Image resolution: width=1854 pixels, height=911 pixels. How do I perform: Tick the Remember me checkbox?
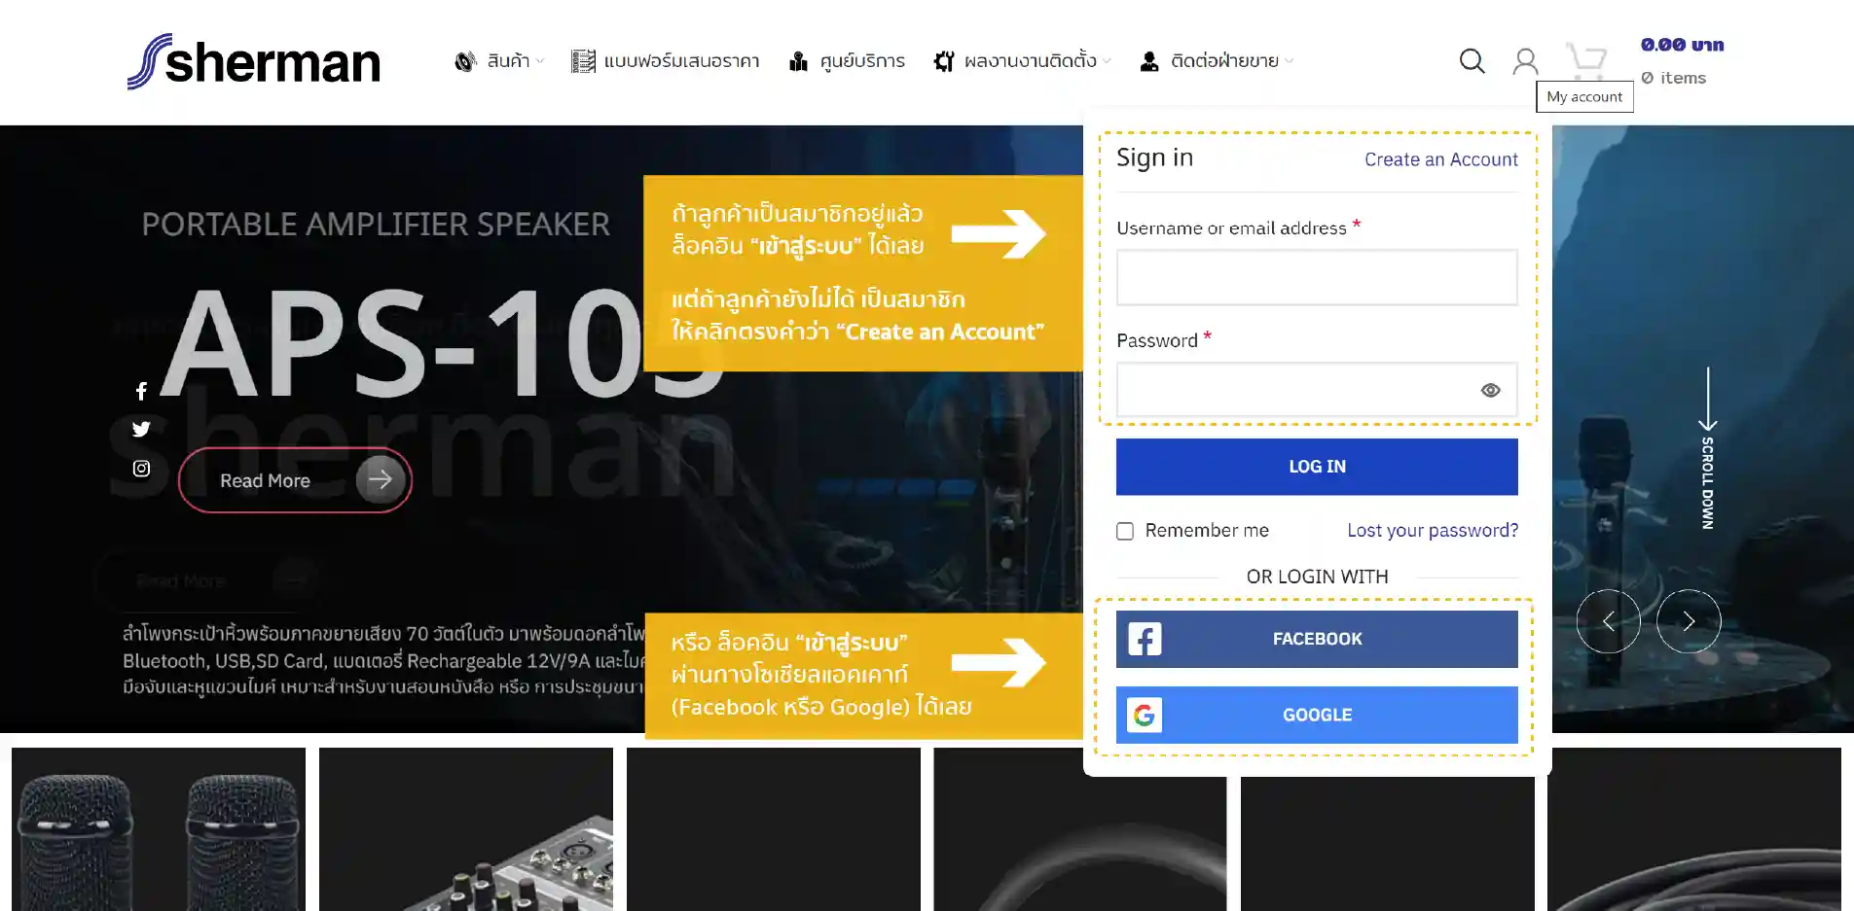[x=1125, y=531]
